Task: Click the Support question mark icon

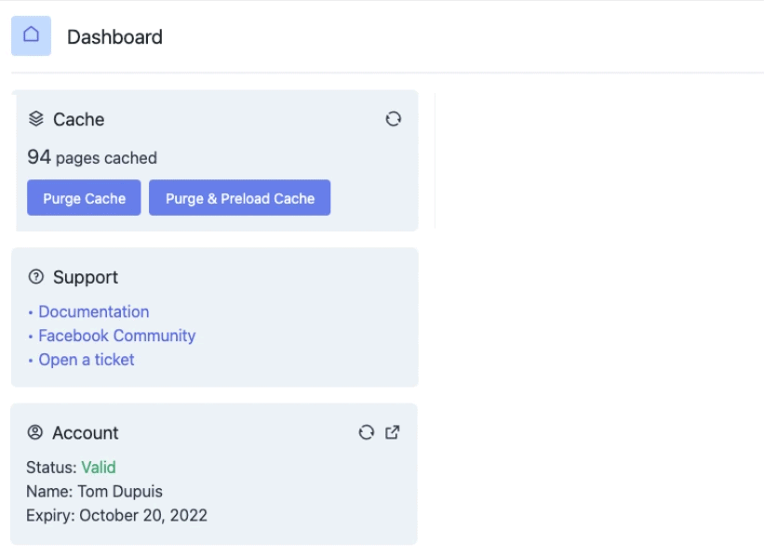Action: [36, 277]
